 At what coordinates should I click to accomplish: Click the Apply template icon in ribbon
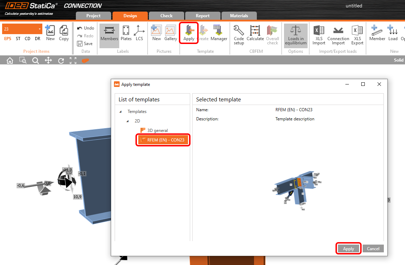(189, 33)
